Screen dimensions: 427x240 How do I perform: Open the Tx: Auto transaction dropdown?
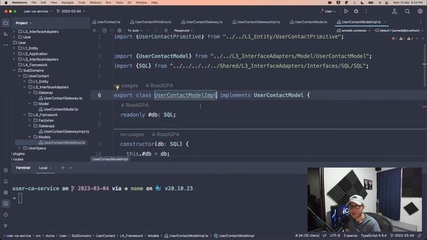tap(135, 31)
